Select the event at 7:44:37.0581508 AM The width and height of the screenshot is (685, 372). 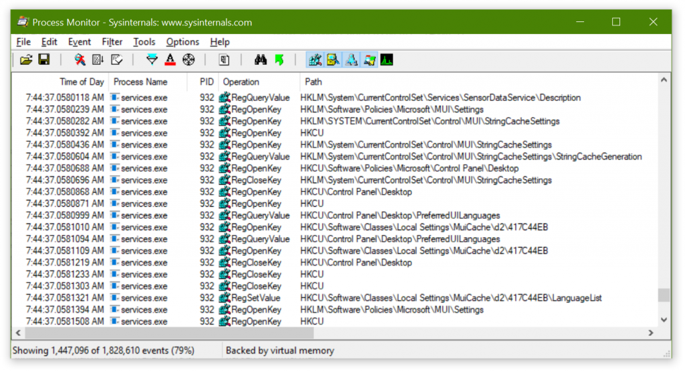(336, 321)
